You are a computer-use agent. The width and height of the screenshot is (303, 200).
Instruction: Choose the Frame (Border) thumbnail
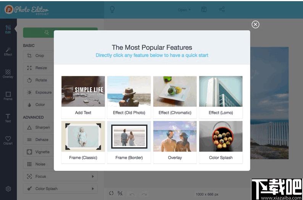click(x=129, y=136)
